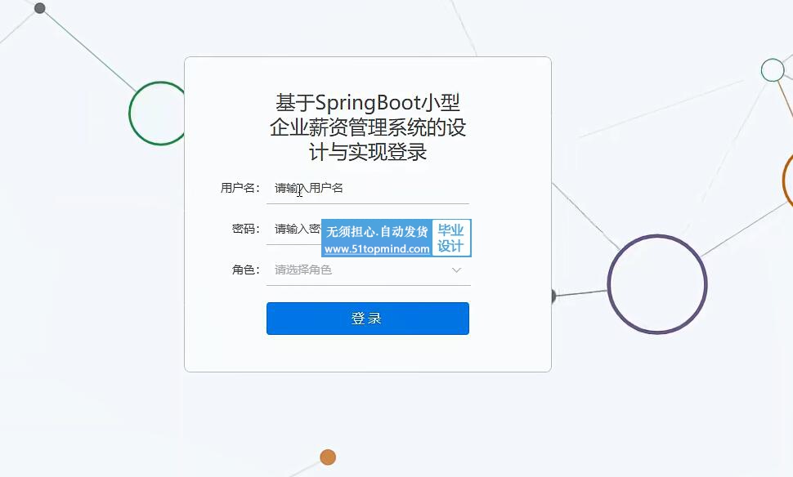This screenshot has height=477, width=793.
Task: Open the role selection dropdown
Action: [x=368, y=270]
